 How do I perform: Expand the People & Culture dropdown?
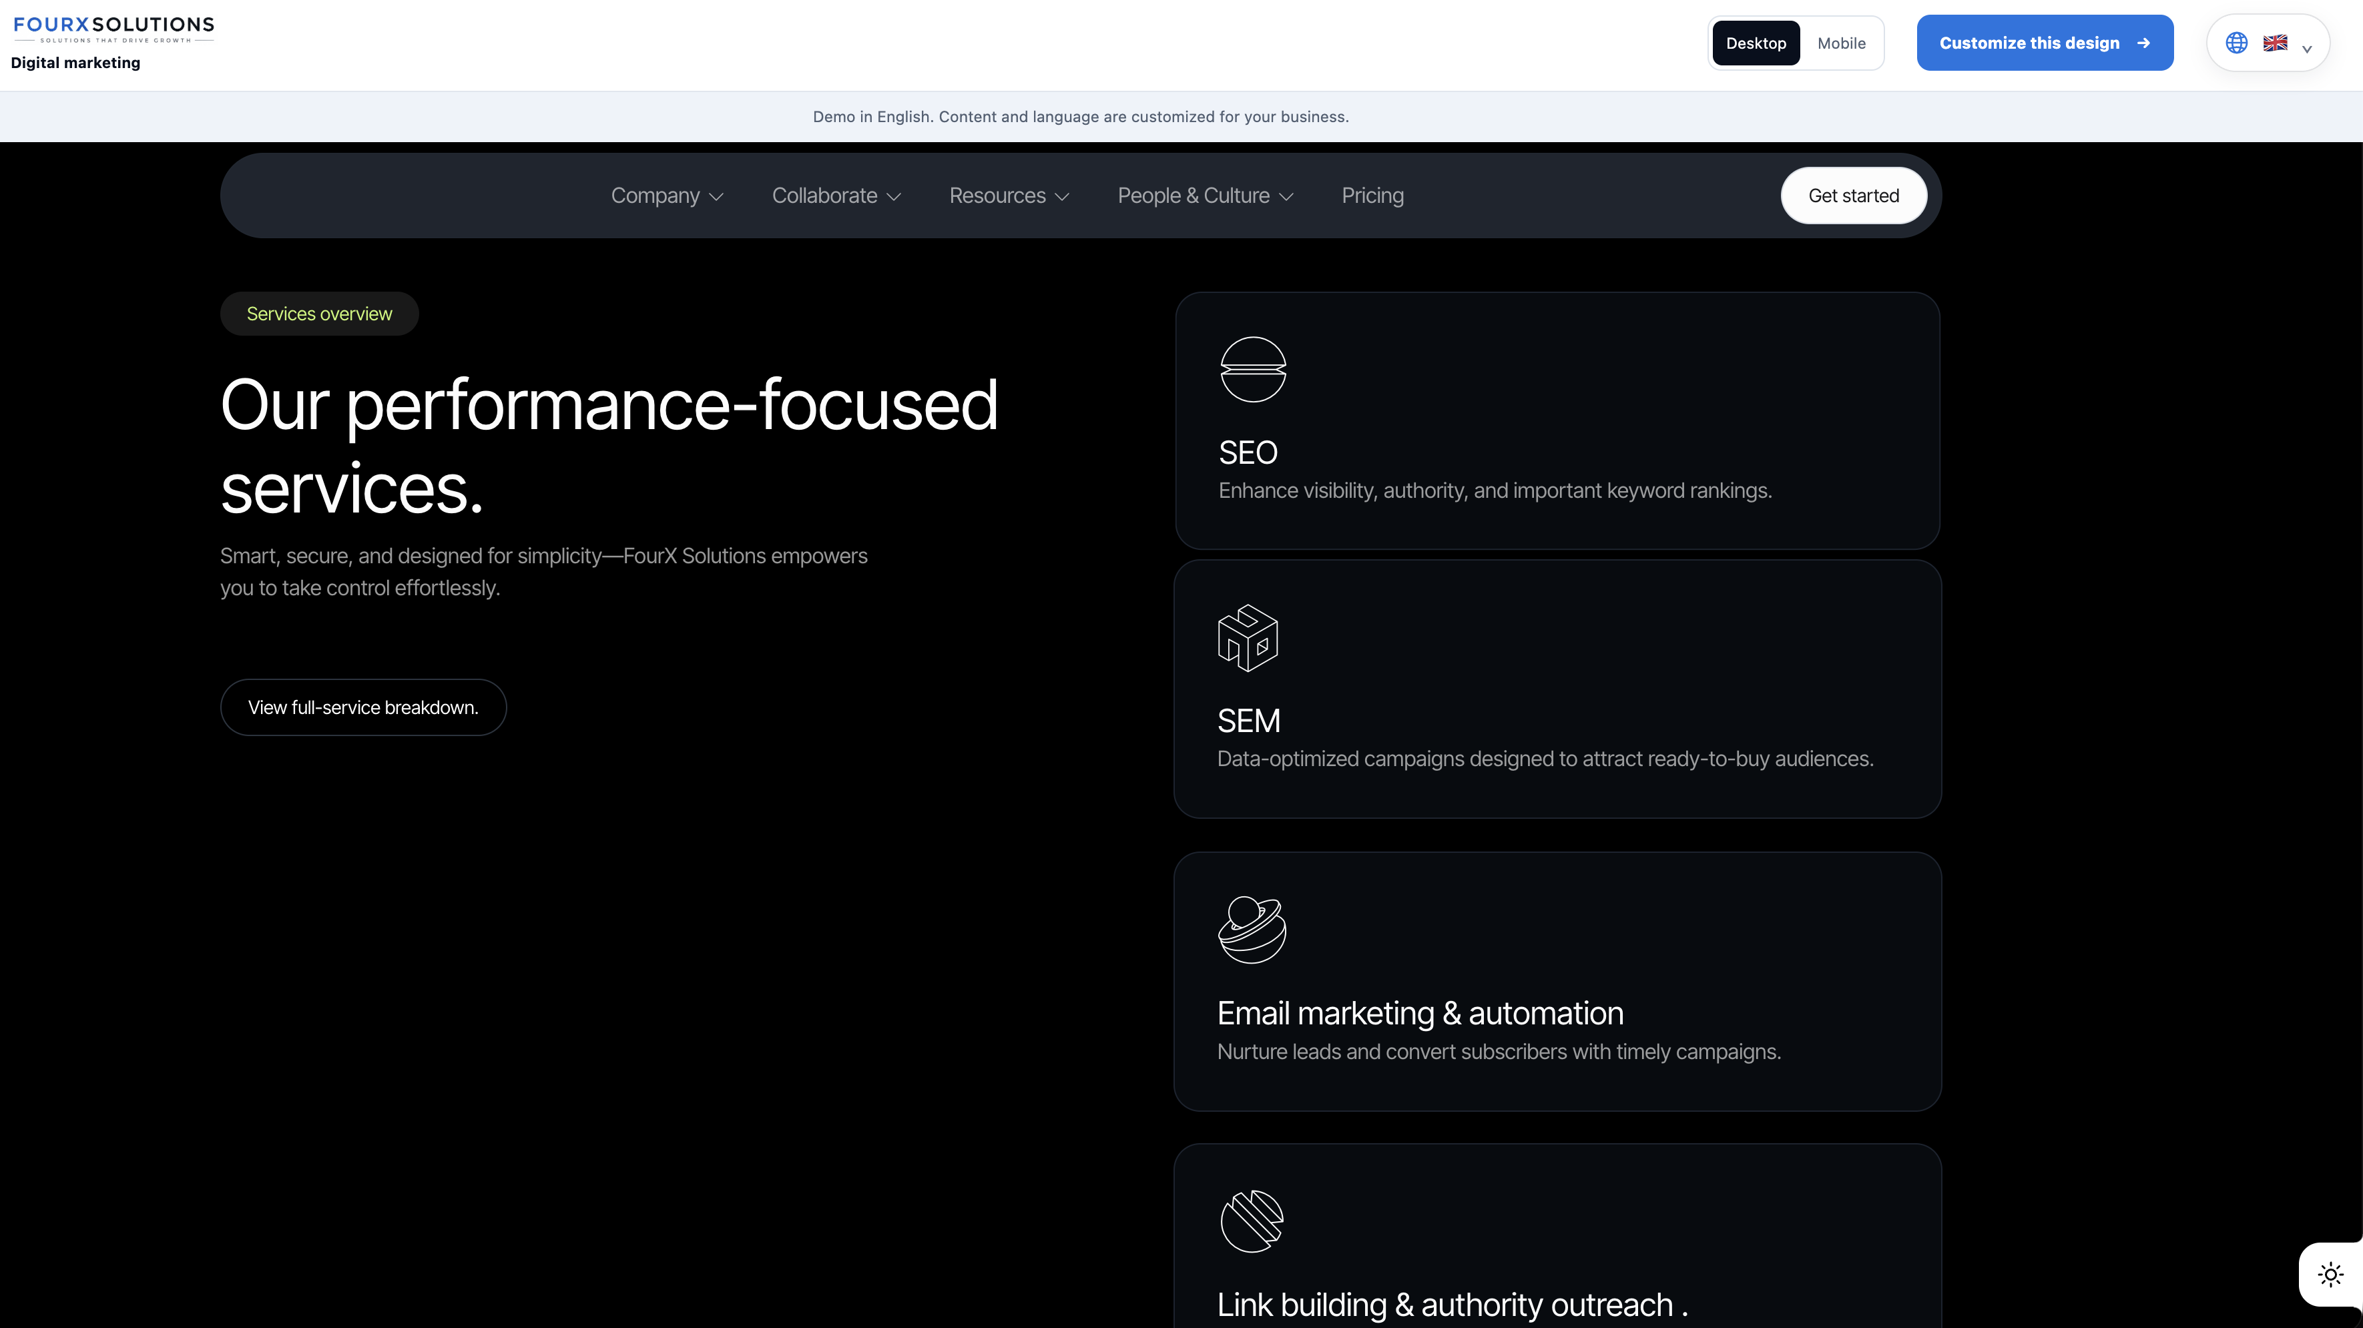tap(1206, 196)
